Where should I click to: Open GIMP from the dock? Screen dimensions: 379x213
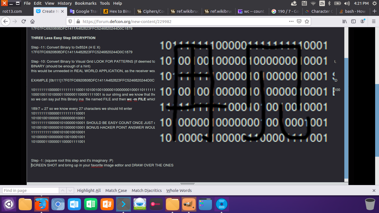(189, 204)
